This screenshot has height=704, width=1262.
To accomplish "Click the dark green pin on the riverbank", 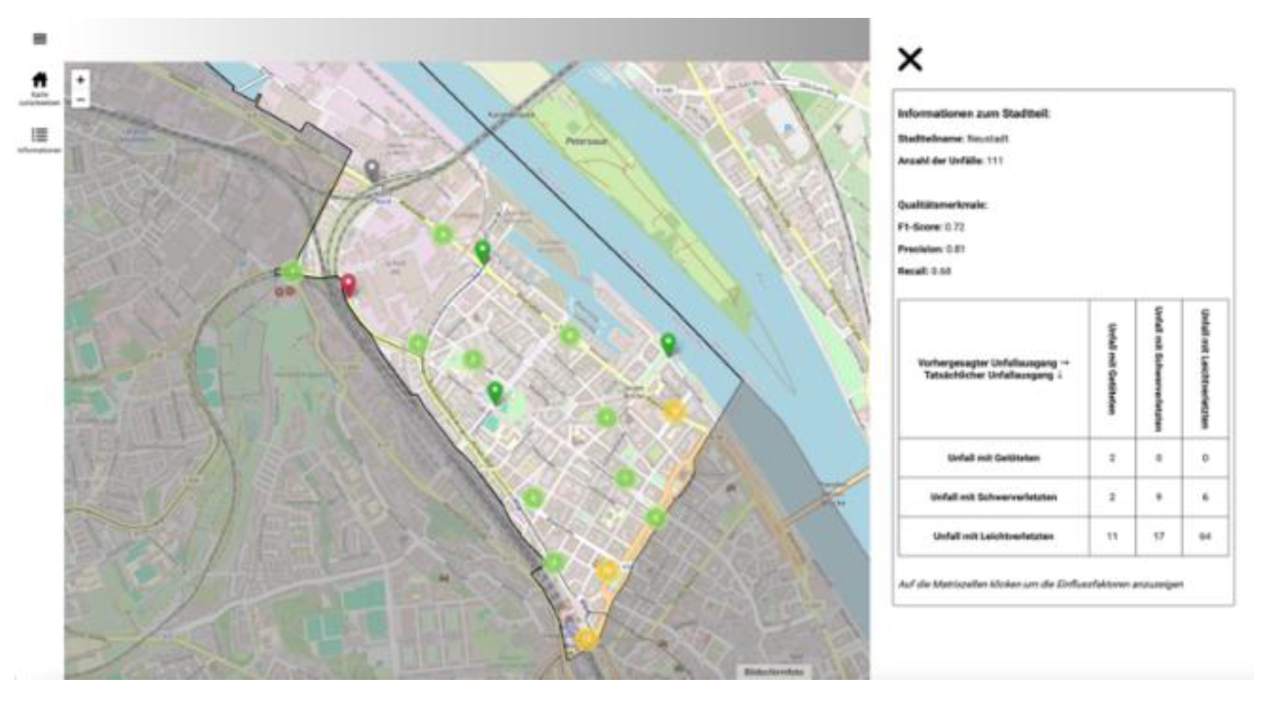I will click(668, 344).
